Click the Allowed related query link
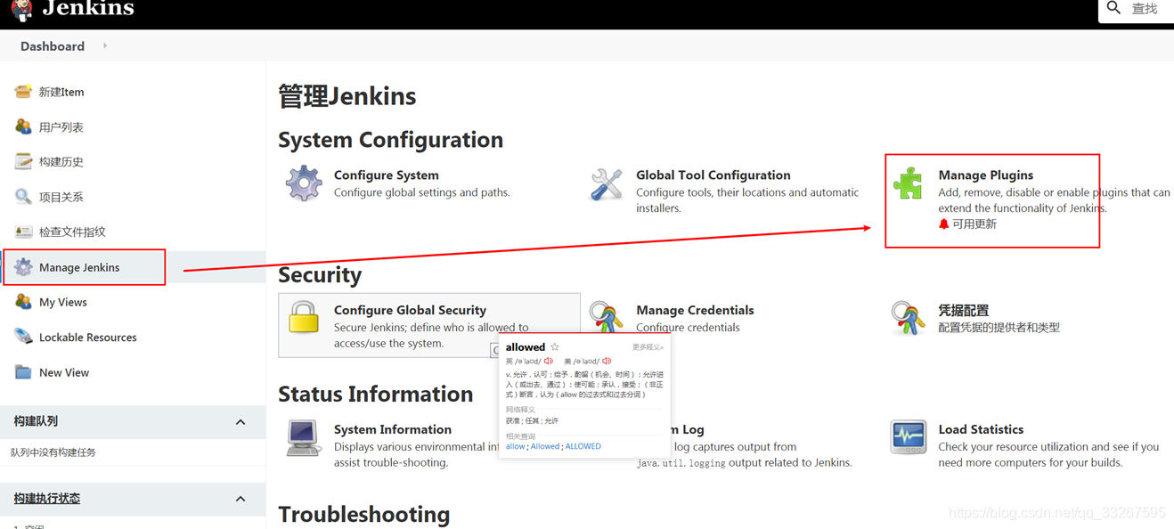Viewport: 1174px width, 529px height. tap(545, 446)
